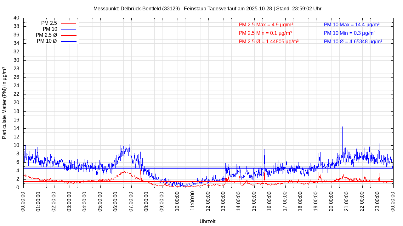Screen dimensions: 403x226
Task: Select the PM 2.5 Min = 0.1 µg/m³ text
Action: (265, 33)
